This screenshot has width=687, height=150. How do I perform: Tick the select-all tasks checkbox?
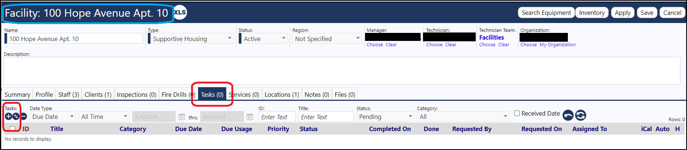coord(12,129)
